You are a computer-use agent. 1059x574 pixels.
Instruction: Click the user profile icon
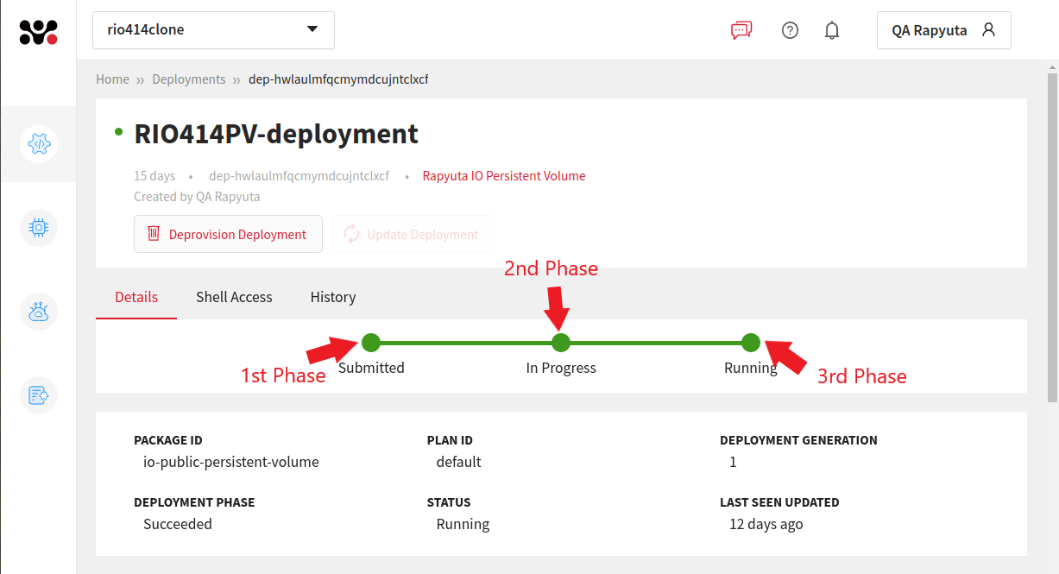989,29
